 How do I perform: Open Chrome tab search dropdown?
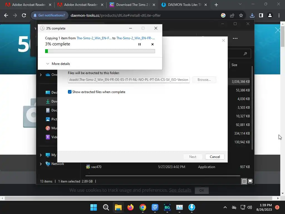[x=240, y=4]
